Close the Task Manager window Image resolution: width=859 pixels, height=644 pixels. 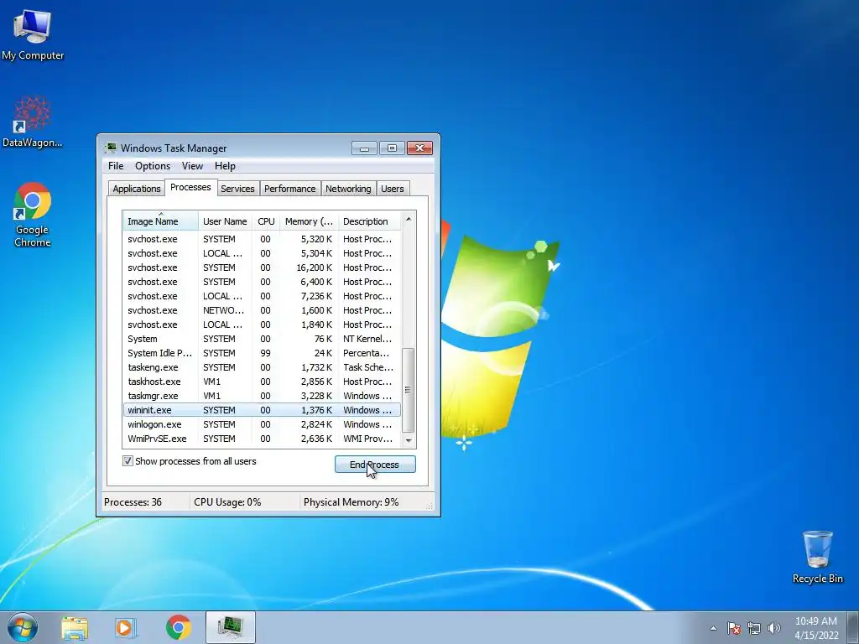(x=419, y=148)
